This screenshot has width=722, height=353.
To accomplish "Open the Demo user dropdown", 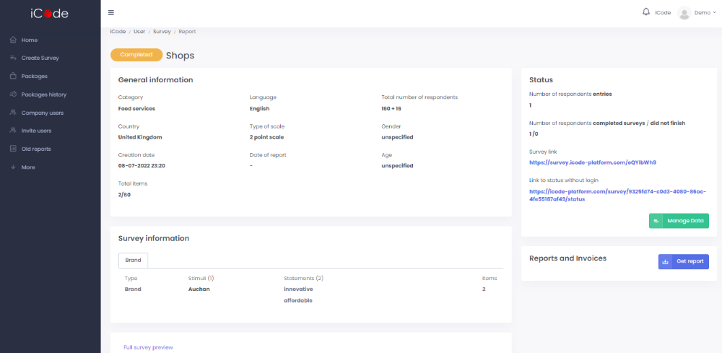I will 705,13.
